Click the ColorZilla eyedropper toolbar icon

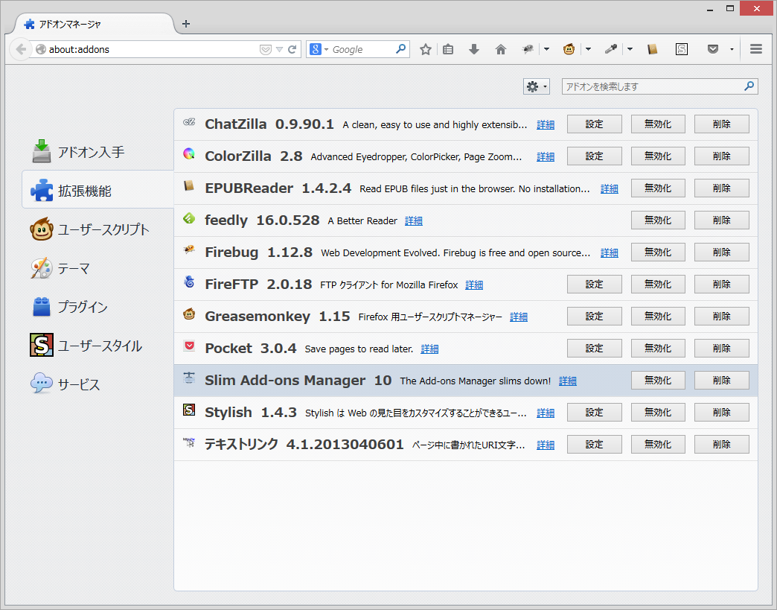(610, 49)
